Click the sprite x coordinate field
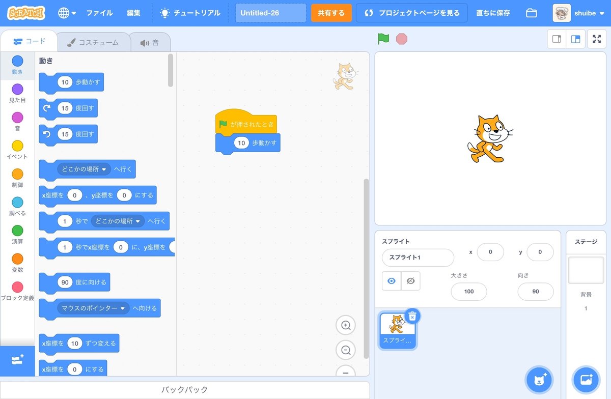This screenshot has width=611, height=399. click(490, 252)
